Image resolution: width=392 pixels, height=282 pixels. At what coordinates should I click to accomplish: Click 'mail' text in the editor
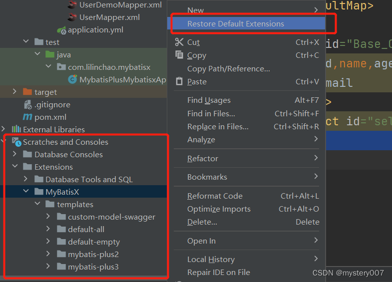point(339,83)
